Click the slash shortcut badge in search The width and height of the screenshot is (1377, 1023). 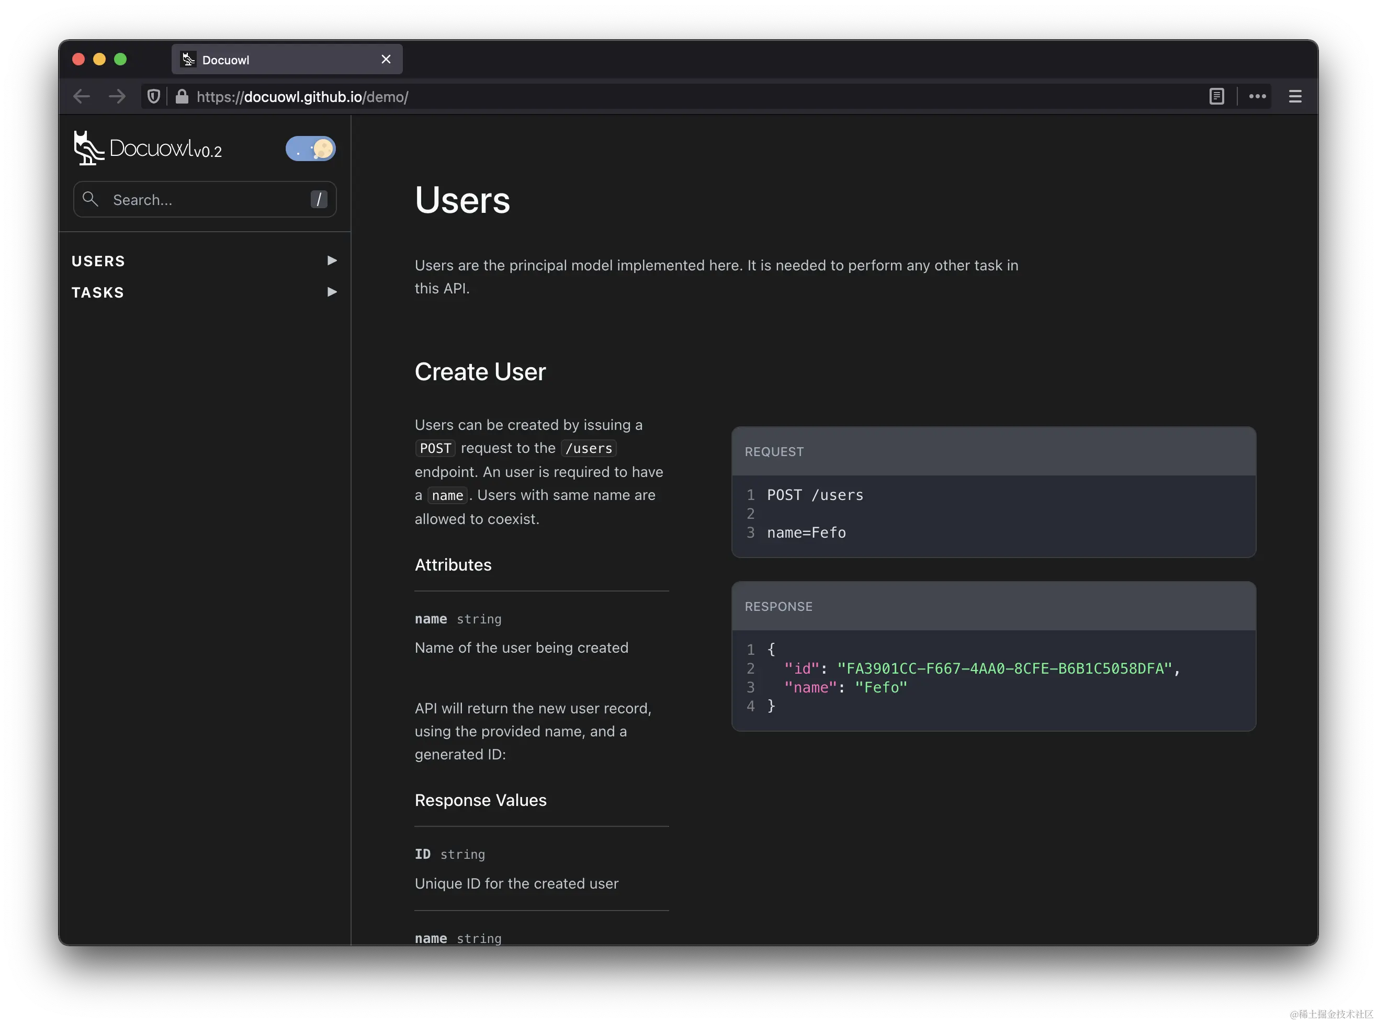pos(319,199)
